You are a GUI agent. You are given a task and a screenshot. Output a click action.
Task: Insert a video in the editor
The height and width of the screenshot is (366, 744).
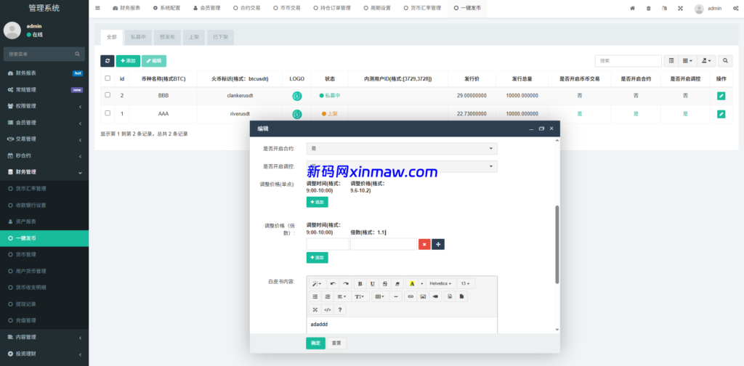(x=436, y=297)
